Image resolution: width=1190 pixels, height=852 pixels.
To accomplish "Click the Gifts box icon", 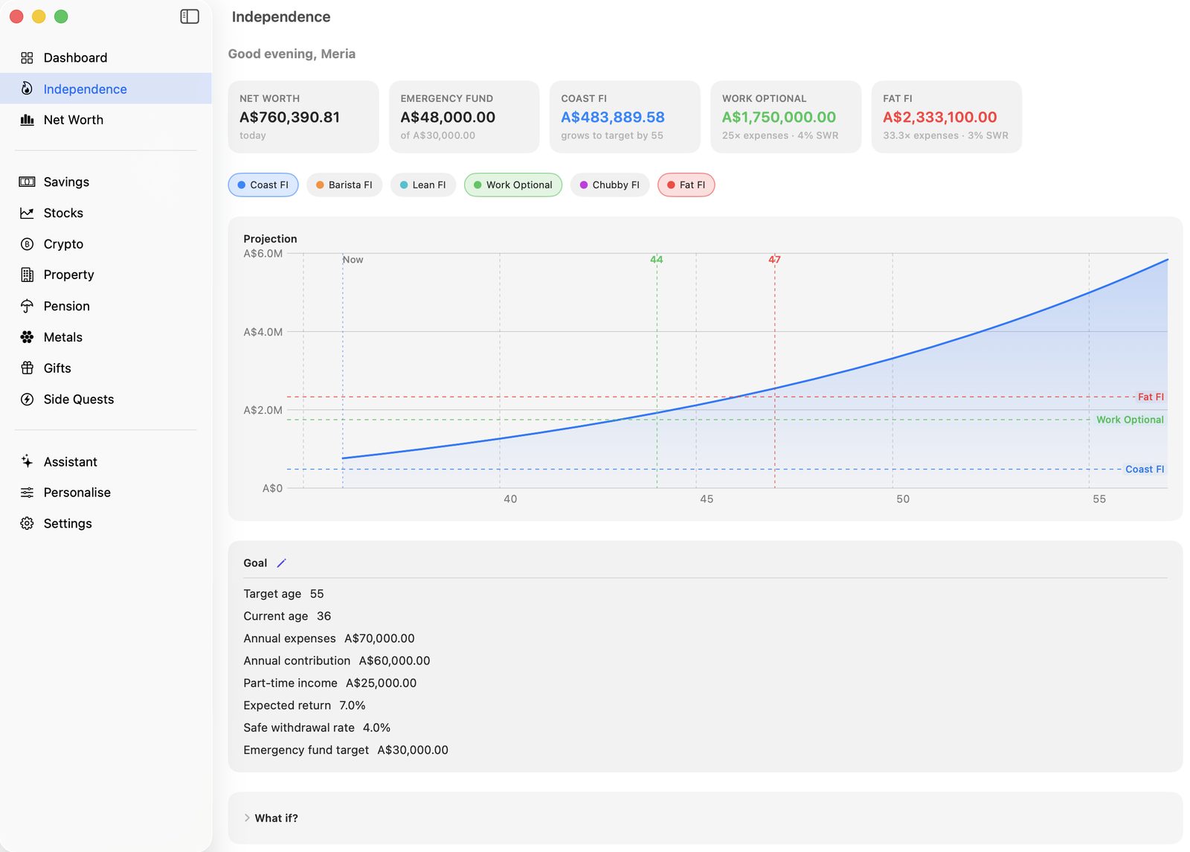I will pos(27,368).
